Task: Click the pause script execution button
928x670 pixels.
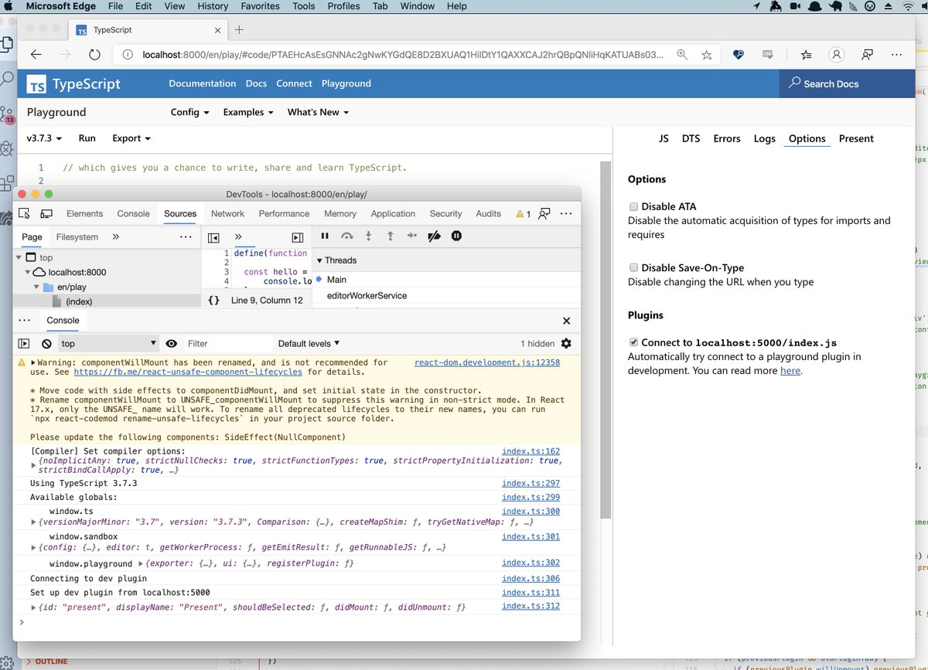Action: [x=325, y=236]
